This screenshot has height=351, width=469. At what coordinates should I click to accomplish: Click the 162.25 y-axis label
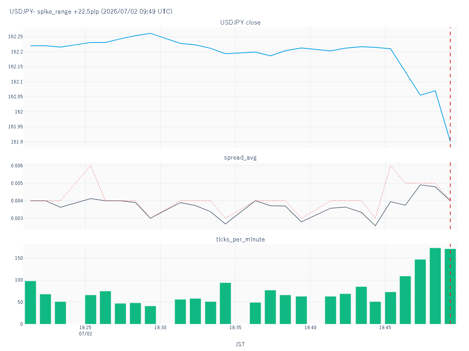point(16,37)
